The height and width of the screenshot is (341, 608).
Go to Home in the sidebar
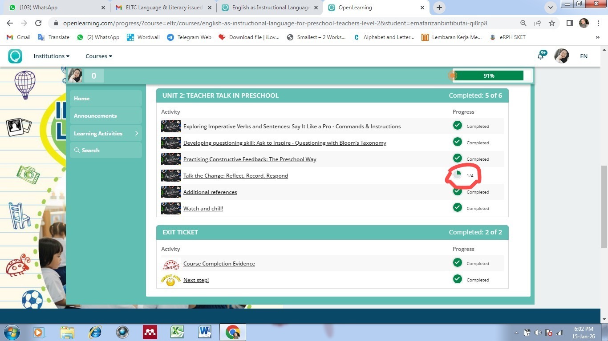click(x=106, y=99)
